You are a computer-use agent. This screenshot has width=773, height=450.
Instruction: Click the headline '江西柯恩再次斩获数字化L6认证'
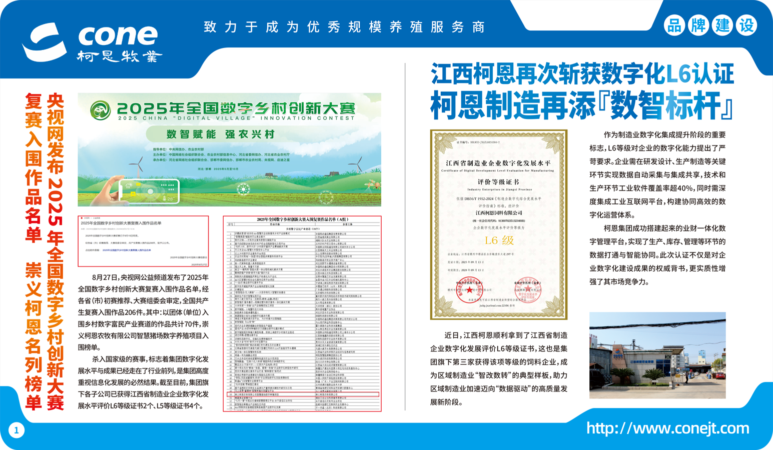[x=582, y=74]
